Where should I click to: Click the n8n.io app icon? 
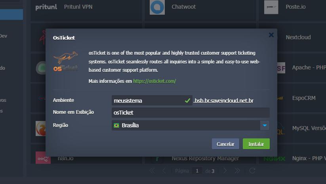coord(43,159)
